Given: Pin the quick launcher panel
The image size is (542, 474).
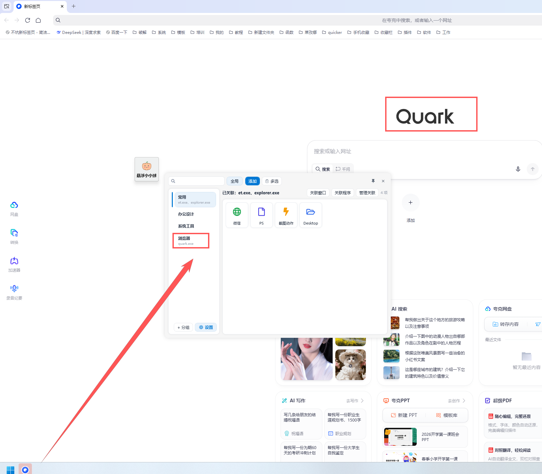Looking at the screenshot, I should [x=373, y=181].
